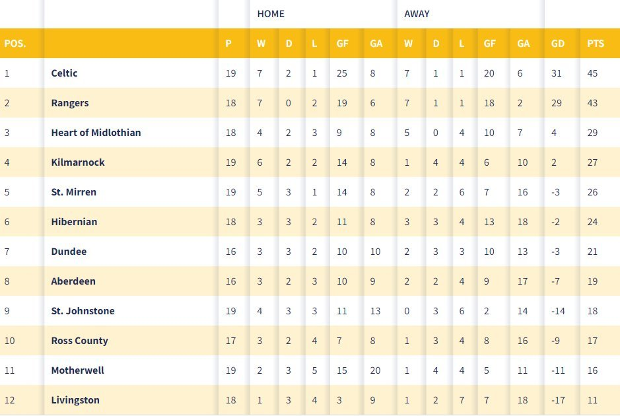The width and height of the screenshot is (620, 416).
Task: Click St. Mirren in the table
Action: point(73,191)
